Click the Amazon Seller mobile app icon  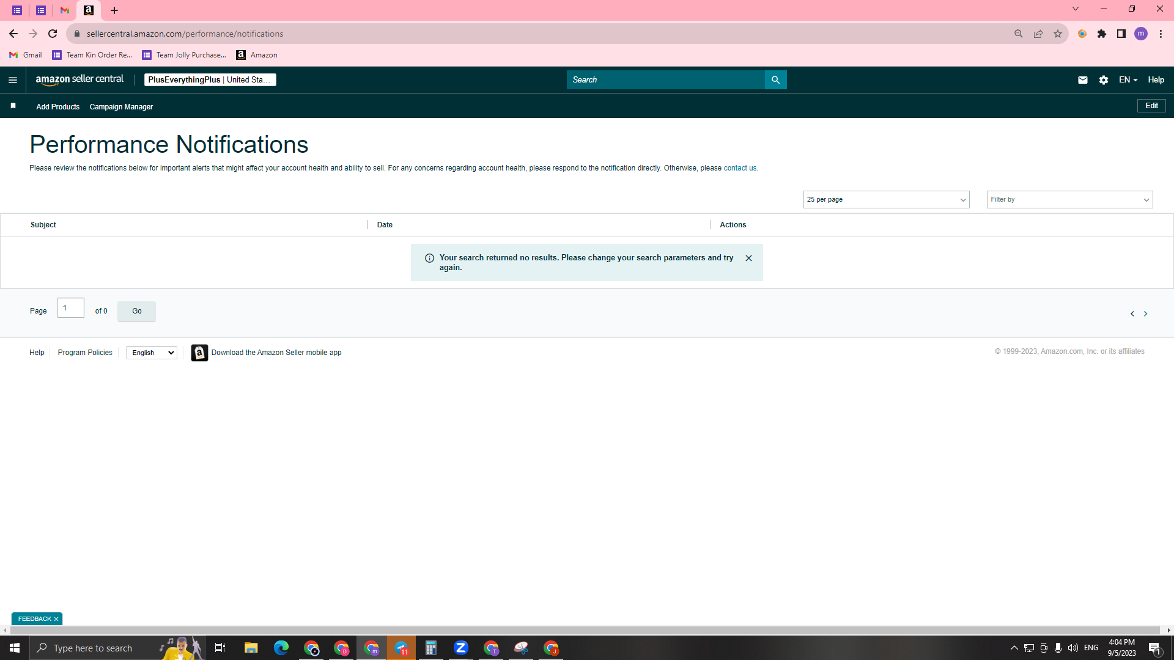click(x=199, y=353)
